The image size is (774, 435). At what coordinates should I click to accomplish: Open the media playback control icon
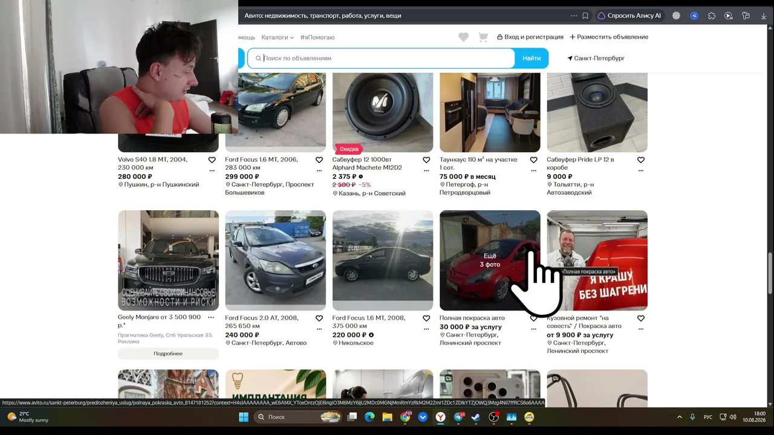click(x=729, y=16)
